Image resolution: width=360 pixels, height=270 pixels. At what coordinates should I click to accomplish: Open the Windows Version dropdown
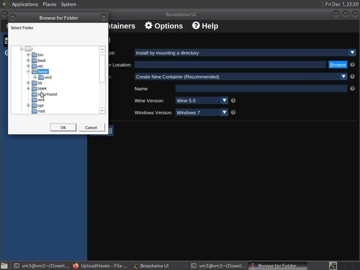(201, 112)
